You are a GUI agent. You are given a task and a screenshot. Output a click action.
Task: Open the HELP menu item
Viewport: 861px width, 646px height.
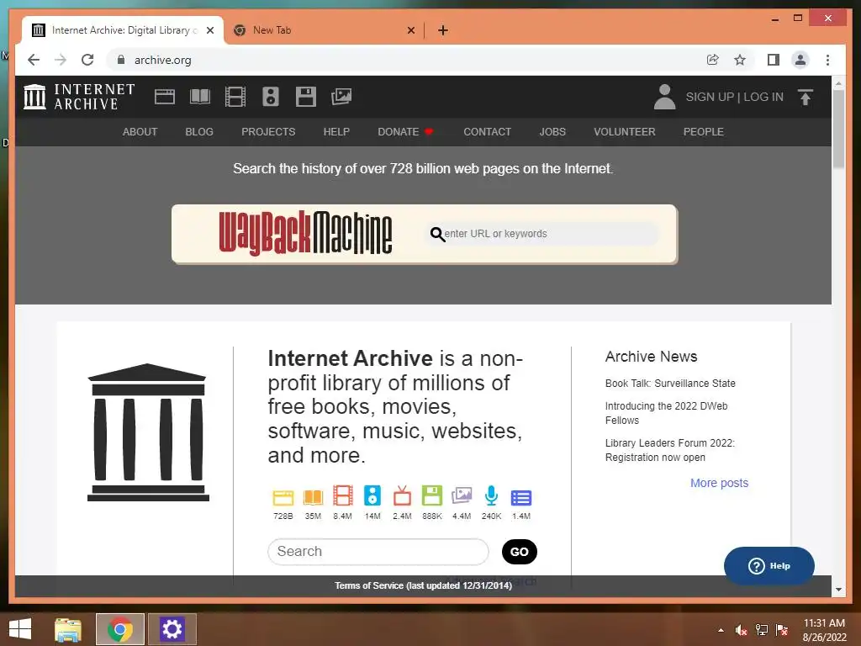[x=336, y=132]
